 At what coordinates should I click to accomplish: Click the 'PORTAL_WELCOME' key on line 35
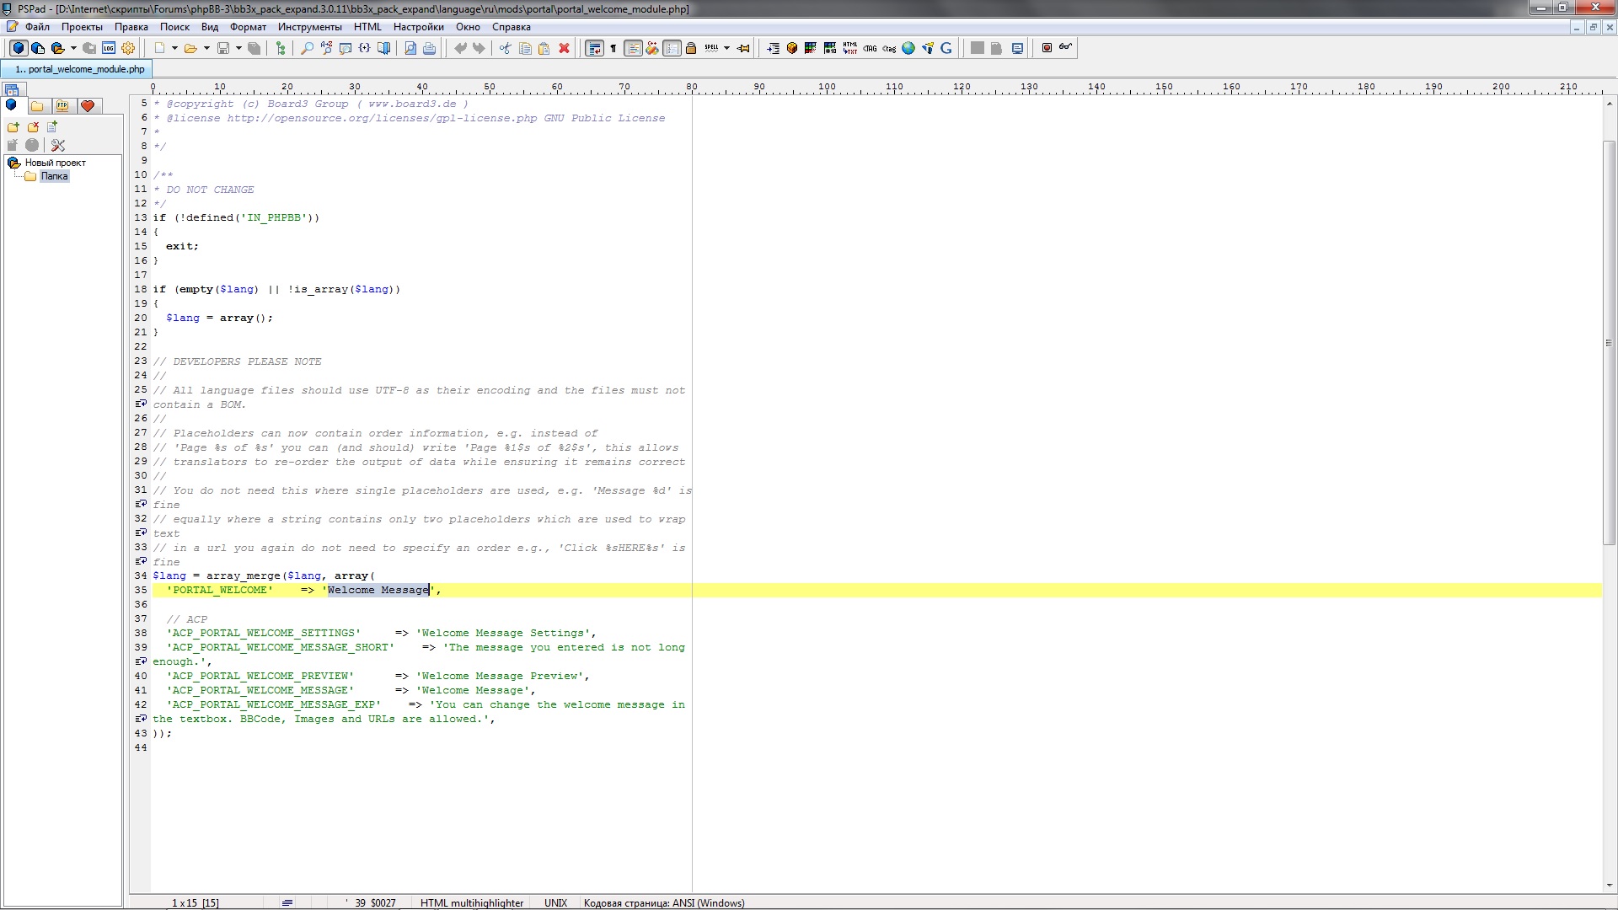coord(219,590)
